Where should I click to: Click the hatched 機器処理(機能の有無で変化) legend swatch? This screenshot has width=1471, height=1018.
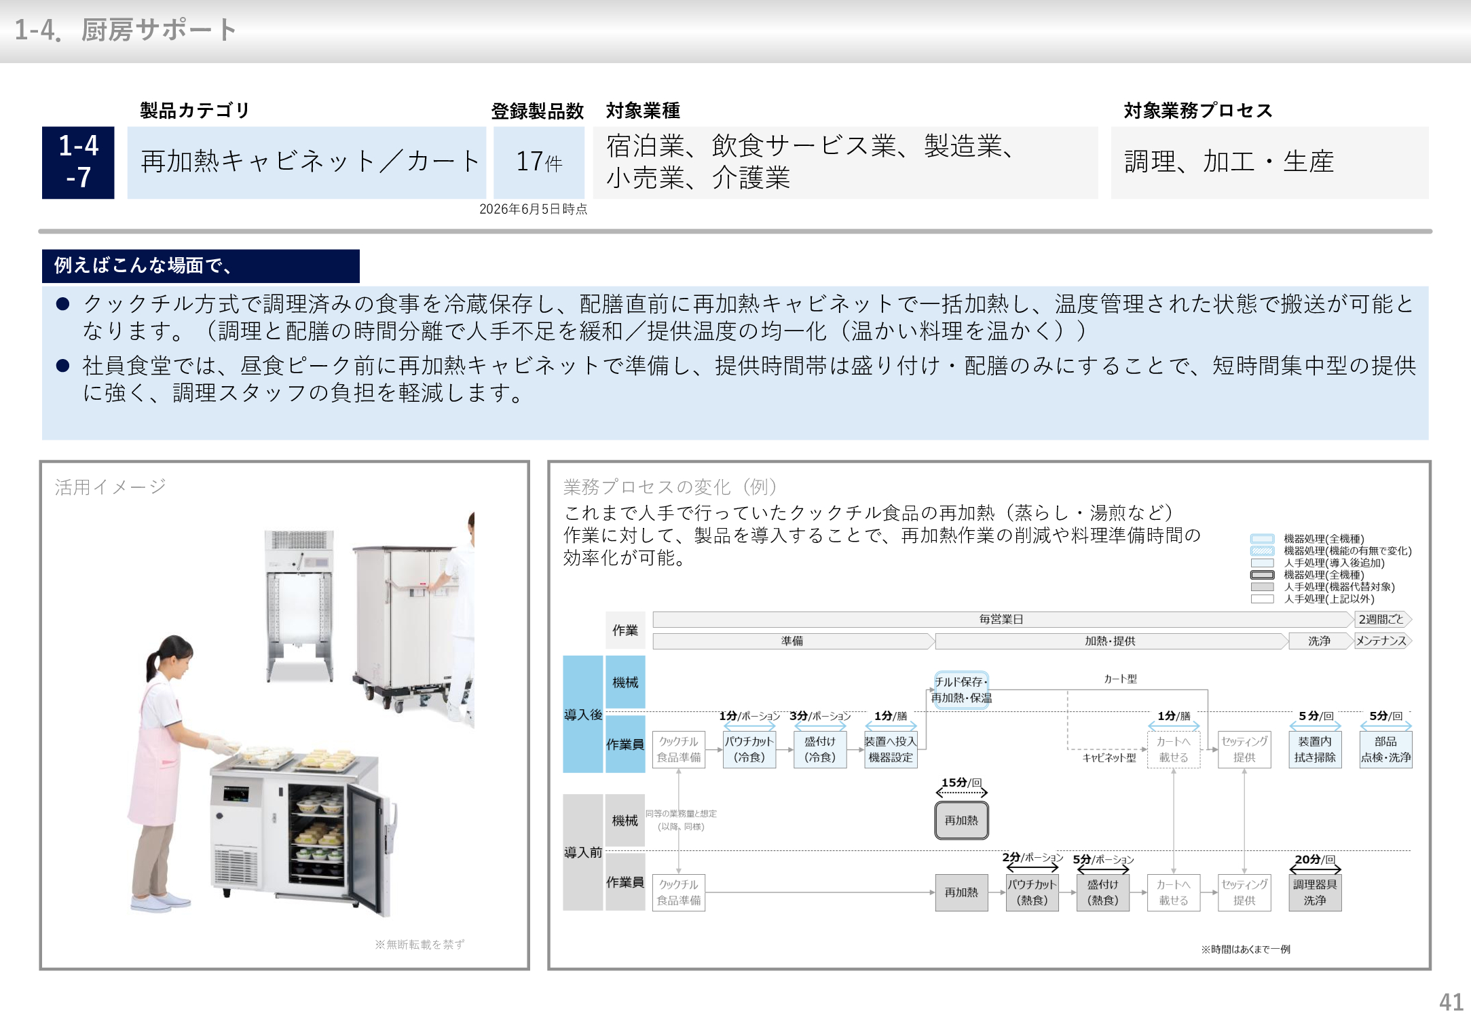click(x=1262, y=551)
